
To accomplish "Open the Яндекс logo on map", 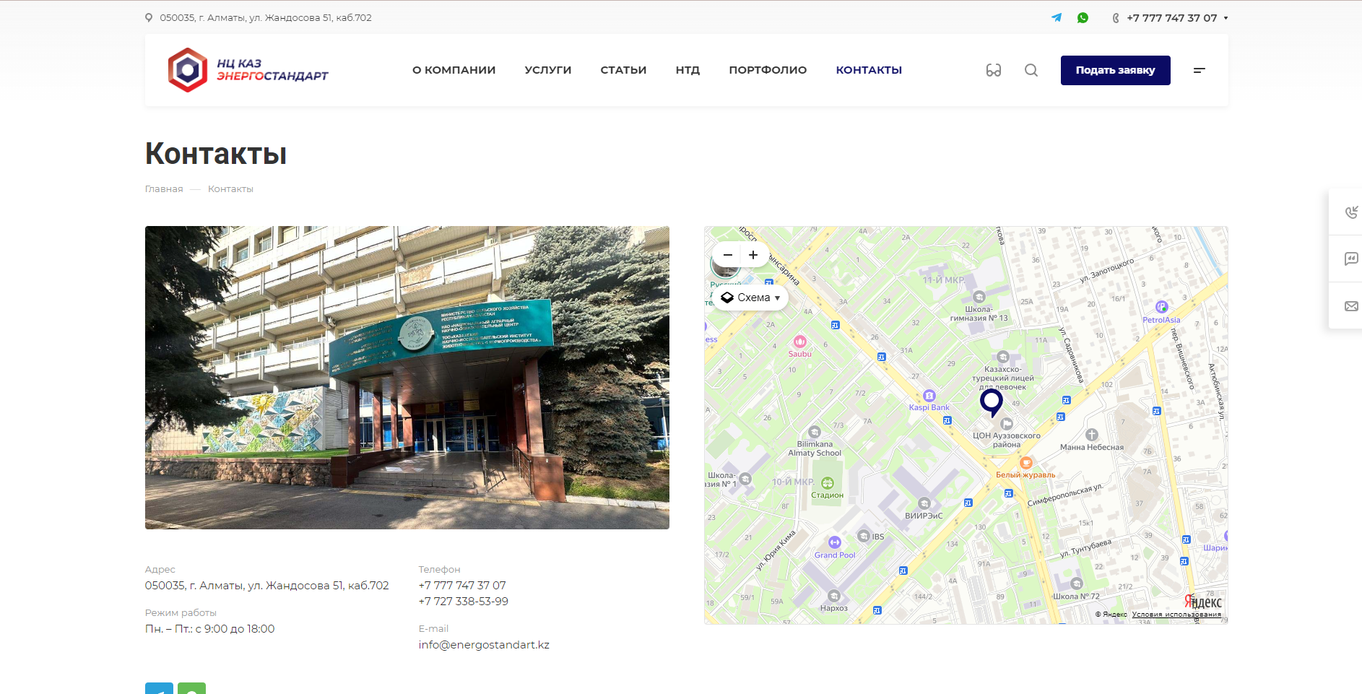I will (x=1203, y=602).
